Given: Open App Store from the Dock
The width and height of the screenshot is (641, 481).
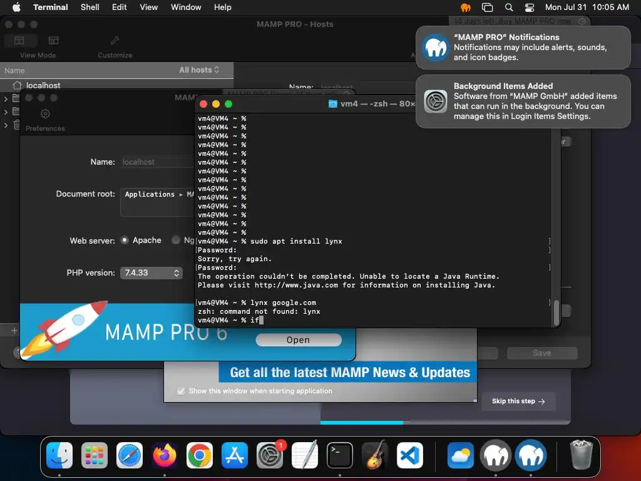Looking at the screenshot, I should 235,455.
